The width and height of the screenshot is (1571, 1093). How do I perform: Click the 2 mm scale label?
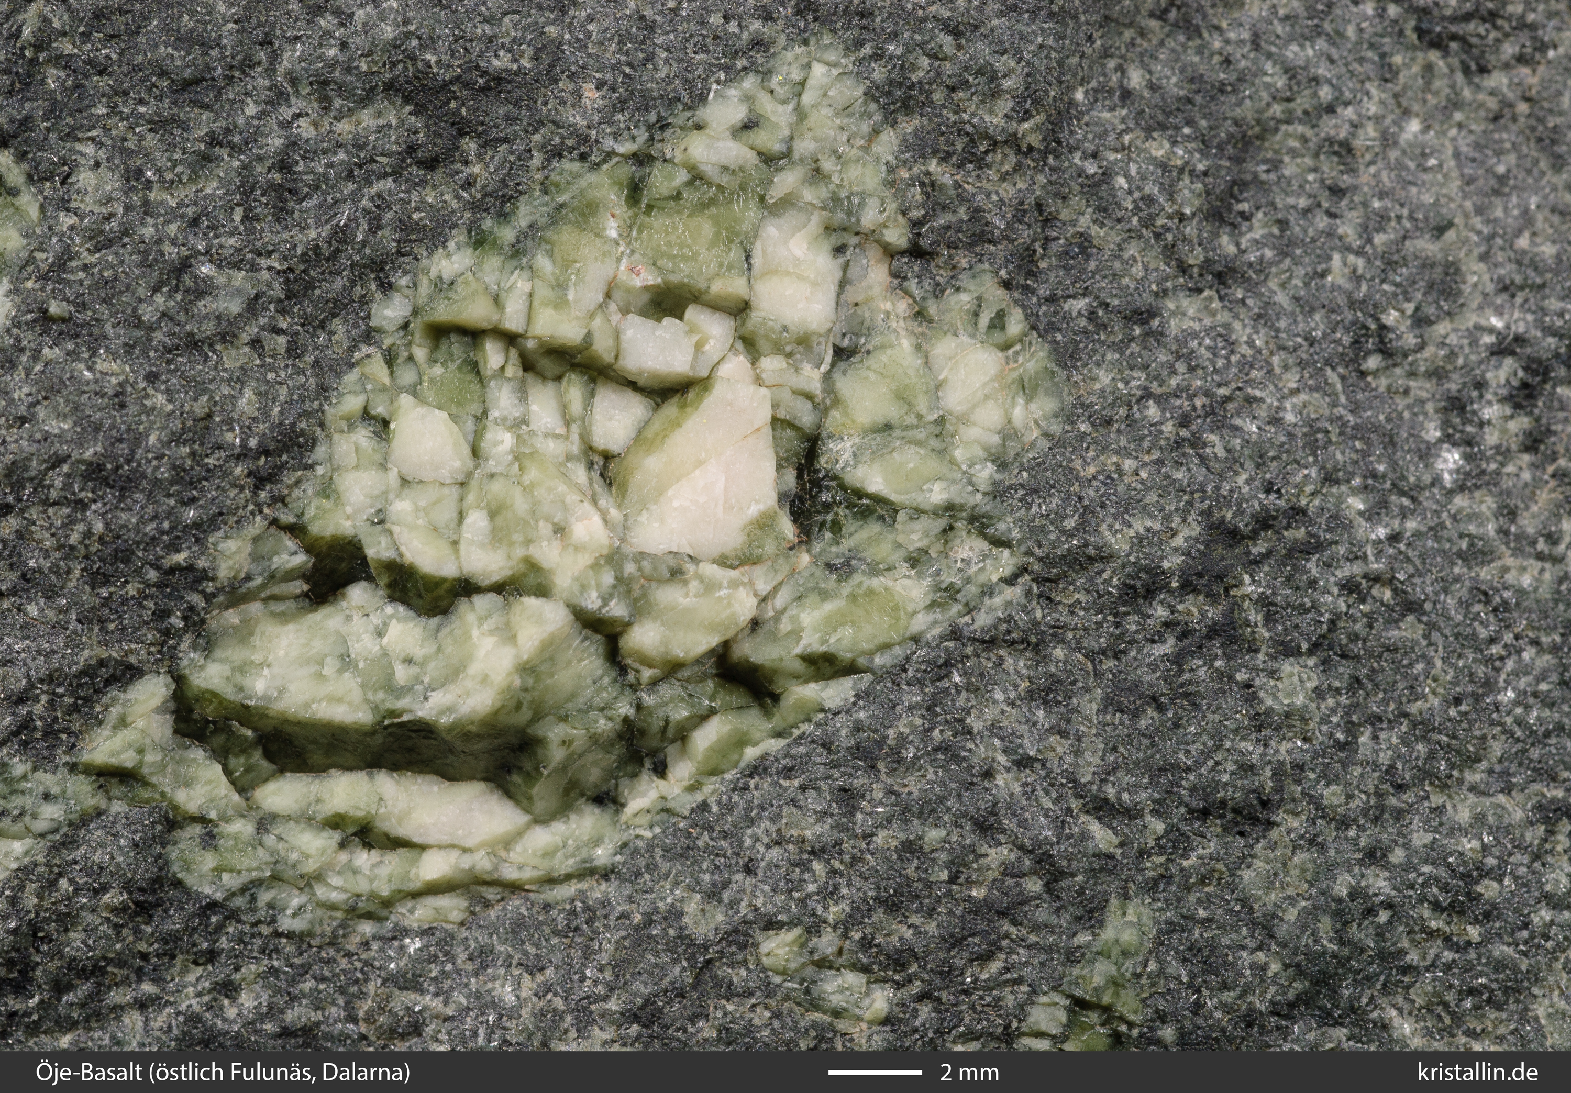(969, 1073)
